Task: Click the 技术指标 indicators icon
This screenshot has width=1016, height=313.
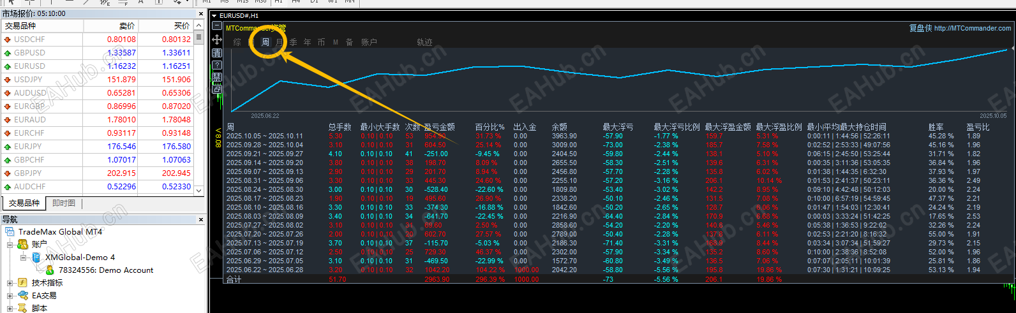Action: [23, 282]
